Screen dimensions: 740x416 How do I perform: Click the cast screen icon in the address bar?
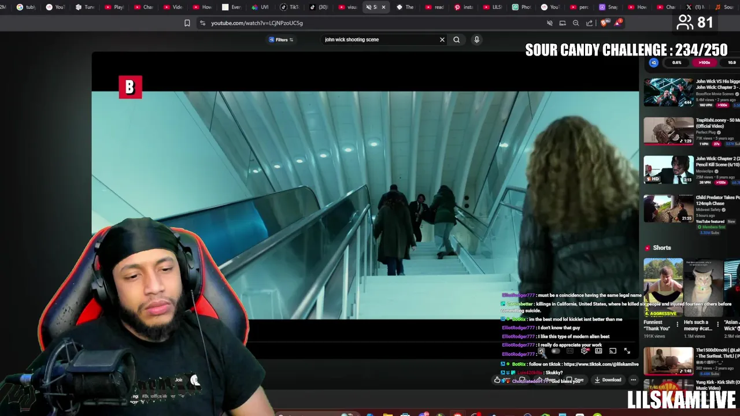tap(563, 23)
